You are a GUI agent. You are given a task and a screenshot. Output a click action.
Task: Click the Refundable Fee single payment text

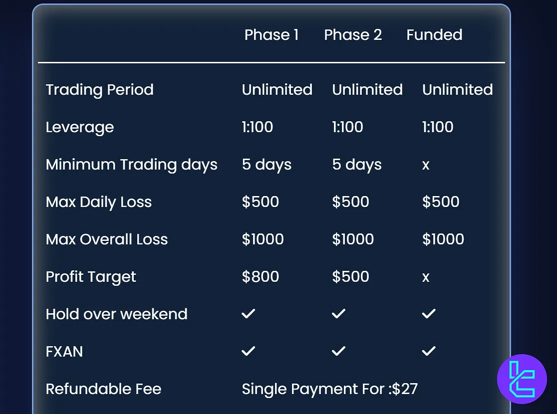[329, 389]
